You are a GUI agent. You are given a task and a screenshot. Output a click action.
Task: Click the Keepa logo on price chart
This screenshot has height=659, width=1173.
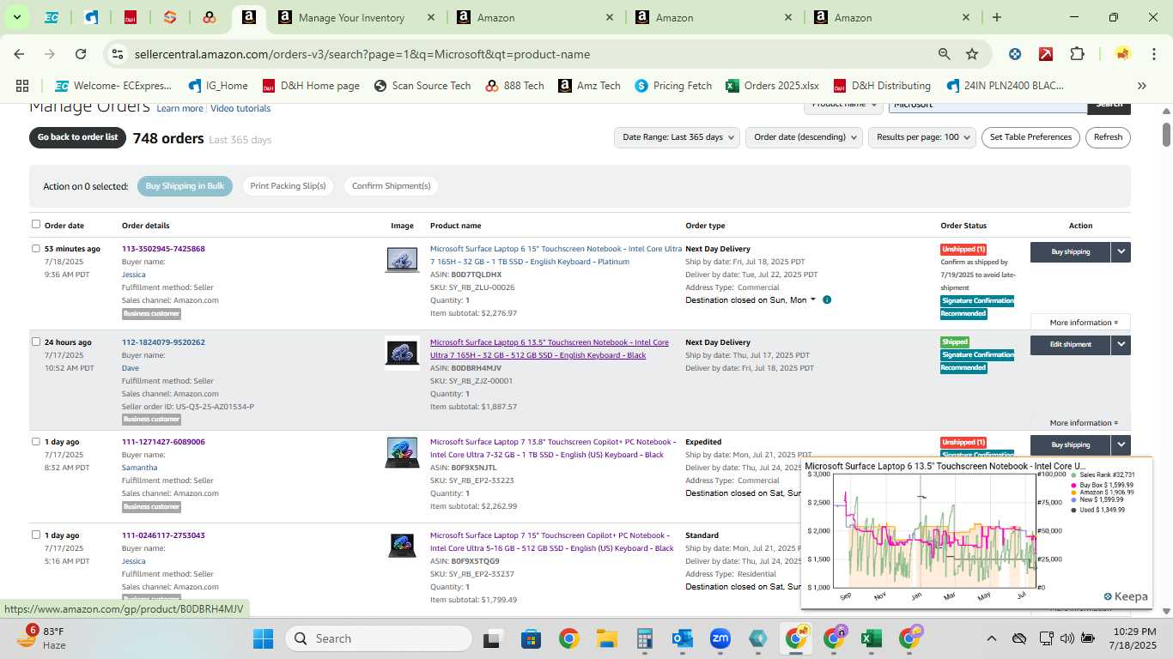(x=1126, y=596)
